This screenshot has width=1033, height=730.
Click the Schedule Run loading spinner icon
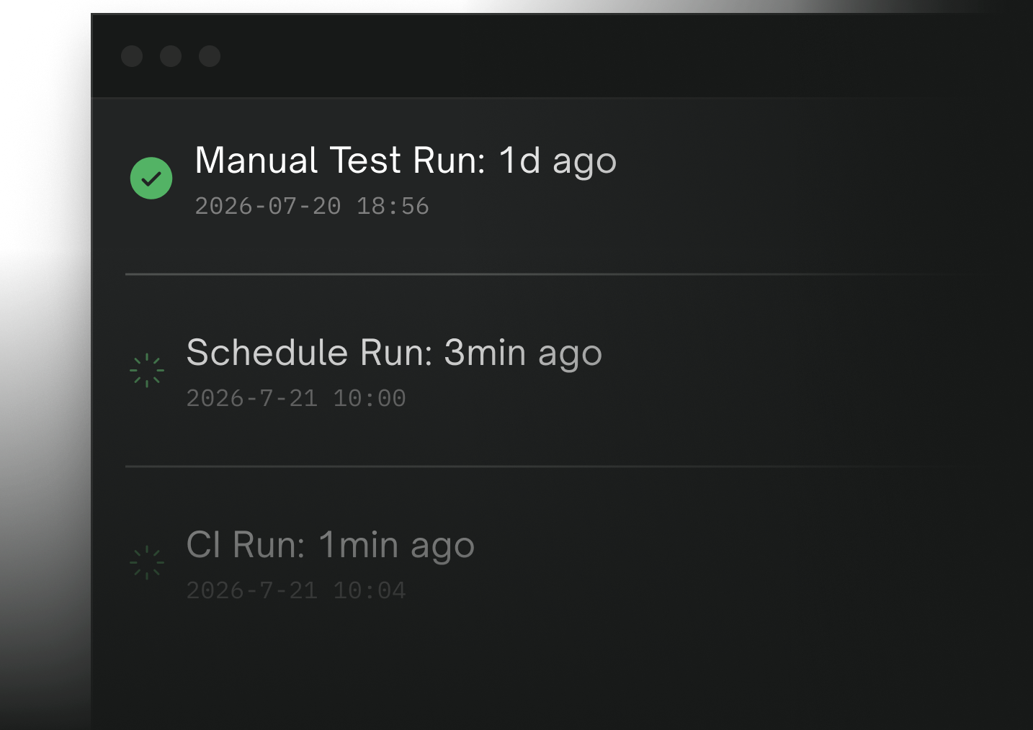[147, 370]
